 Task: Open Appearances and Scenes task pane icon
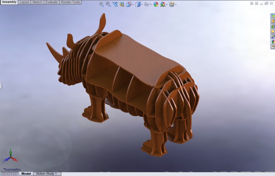point(273,42)
